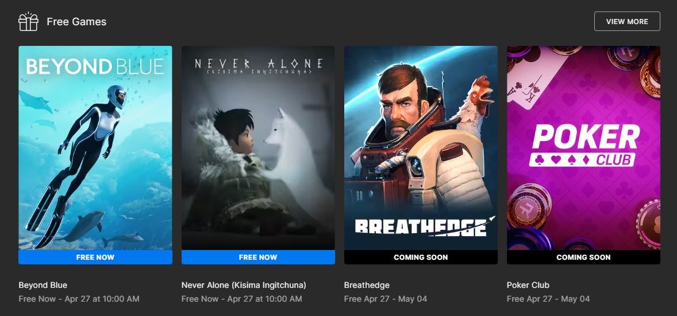677x316 pixels.
Task: Click the gift box icon beside Free Games
Action: tap(28, 22)
